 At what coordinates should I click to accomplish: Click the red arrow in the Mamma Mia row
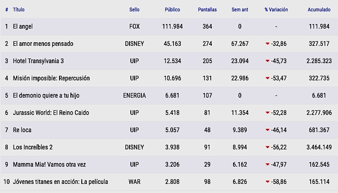click(268, 164)
